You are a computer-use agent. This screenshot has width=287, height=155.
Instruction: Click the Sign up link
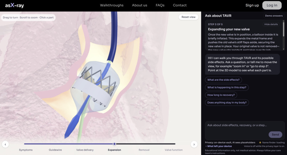(x=252, y=5)
